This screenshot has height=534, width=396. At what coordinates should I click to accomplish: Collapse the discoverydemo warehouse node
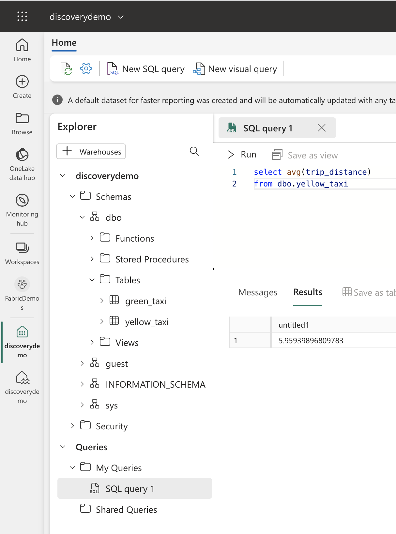tap(63, 176)
